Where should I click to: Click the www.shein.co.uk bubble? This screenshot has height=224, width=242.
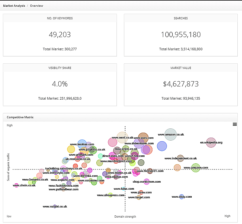(x=16, y=185)
